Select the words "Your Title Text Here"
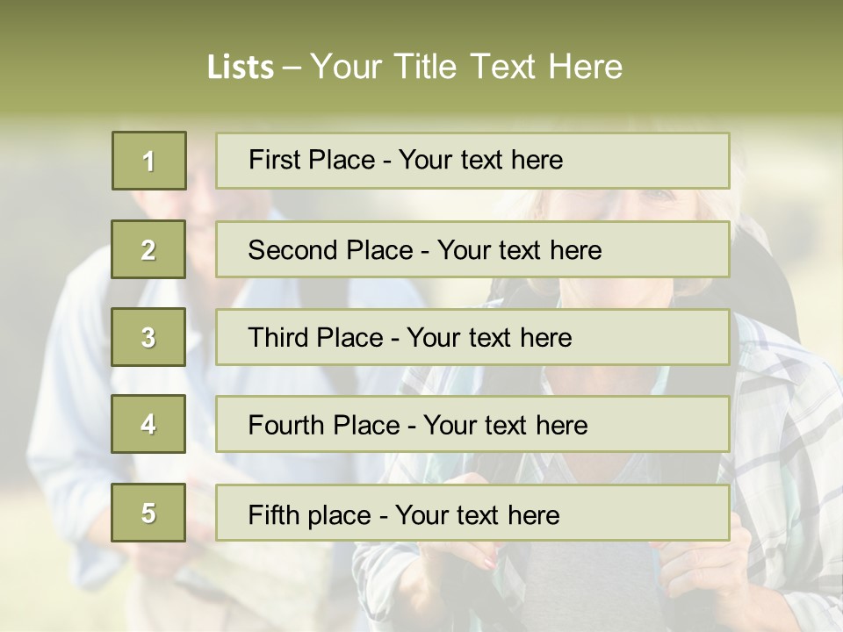Image resolution: width=843 pixels, height=632 pixels. (x=466, y=67)
